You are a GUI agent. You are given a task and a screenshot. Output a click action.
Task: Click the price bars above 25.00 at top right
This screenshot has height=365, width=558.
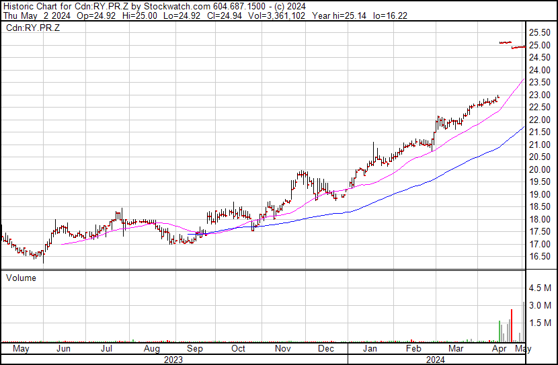[505, 42]
